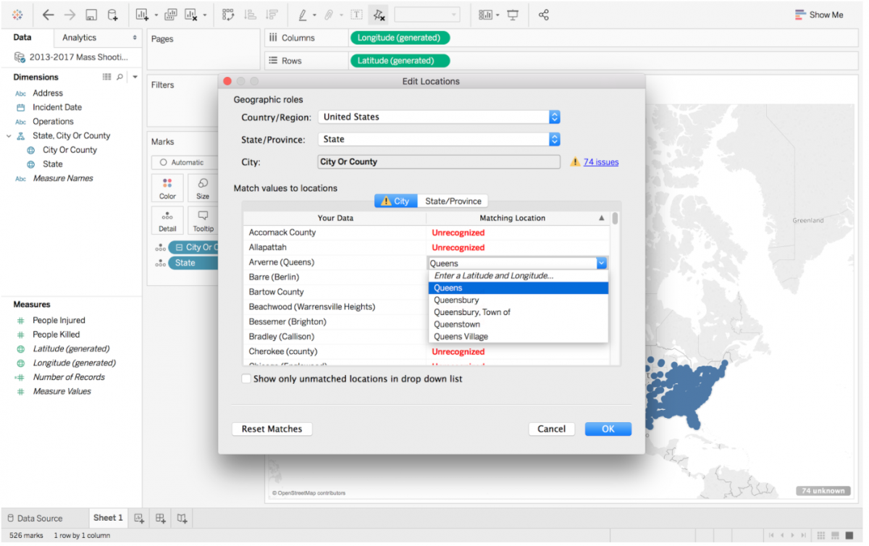Click the New Dashboard icon near bottom
The width and height of the screenshot is (869, 546).
click(159, 518)
